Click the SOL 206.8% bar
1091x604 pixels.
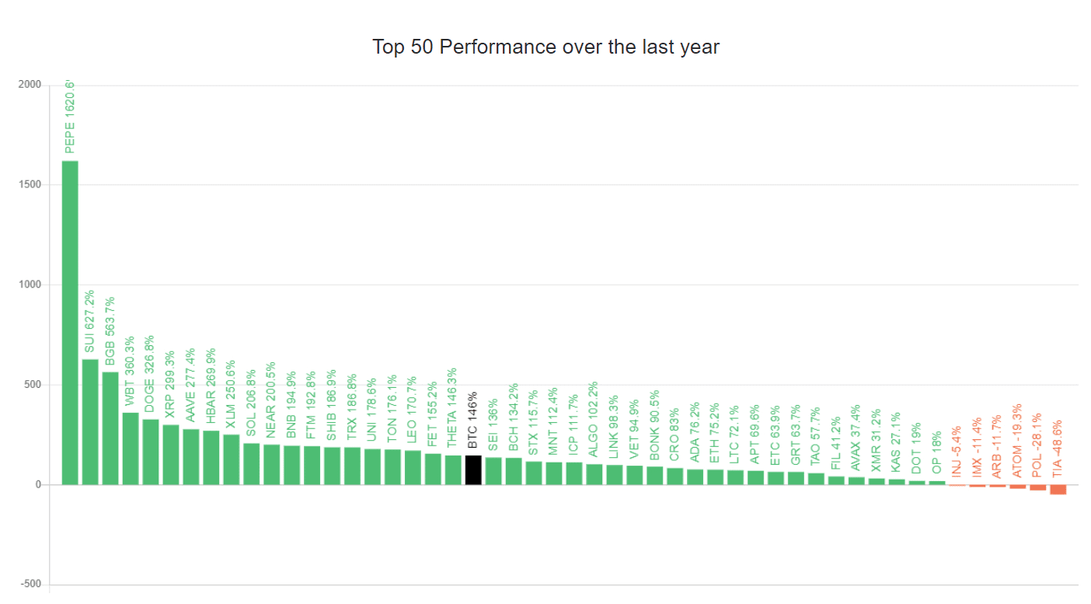[252, 464]
